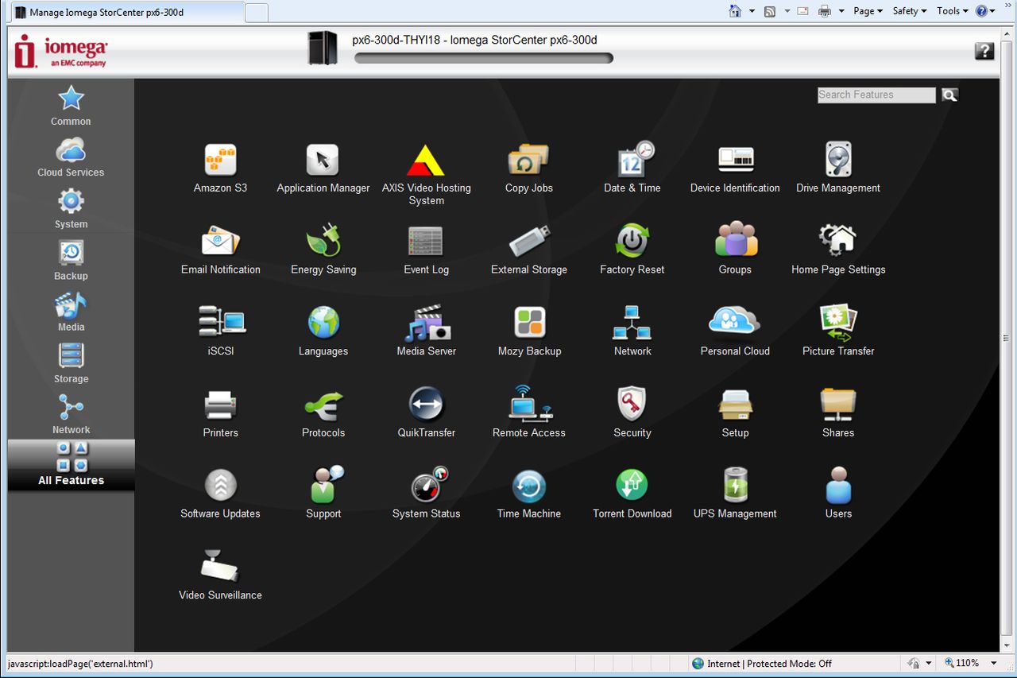
Task: Open the browser Safety menu
Action: (910, 11)
